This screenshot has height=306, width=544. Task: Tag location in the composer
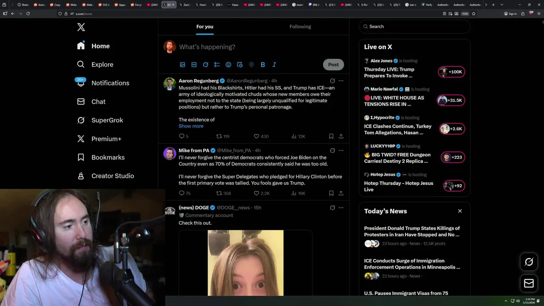tap(251, 65)
